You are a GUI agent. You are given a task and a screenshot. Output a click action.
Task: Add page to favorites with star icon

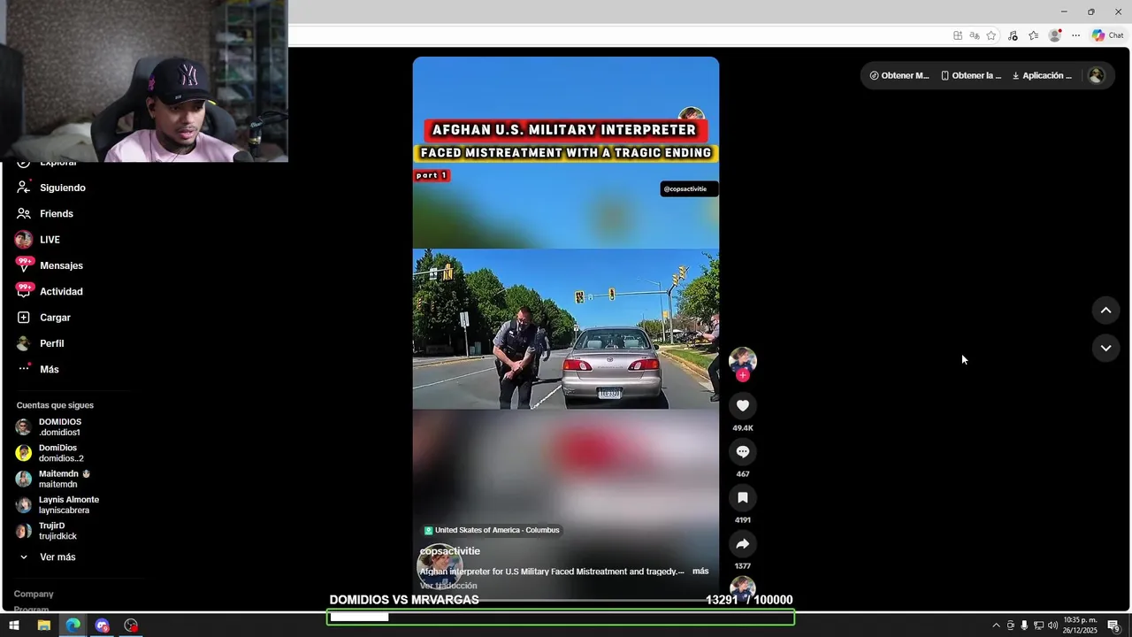991,35
